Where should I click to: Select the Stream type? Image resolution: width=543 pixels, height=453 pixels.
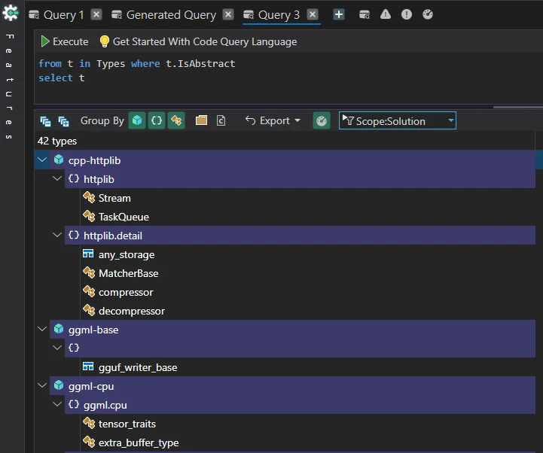pyautogui.click(x=114, y=198)
